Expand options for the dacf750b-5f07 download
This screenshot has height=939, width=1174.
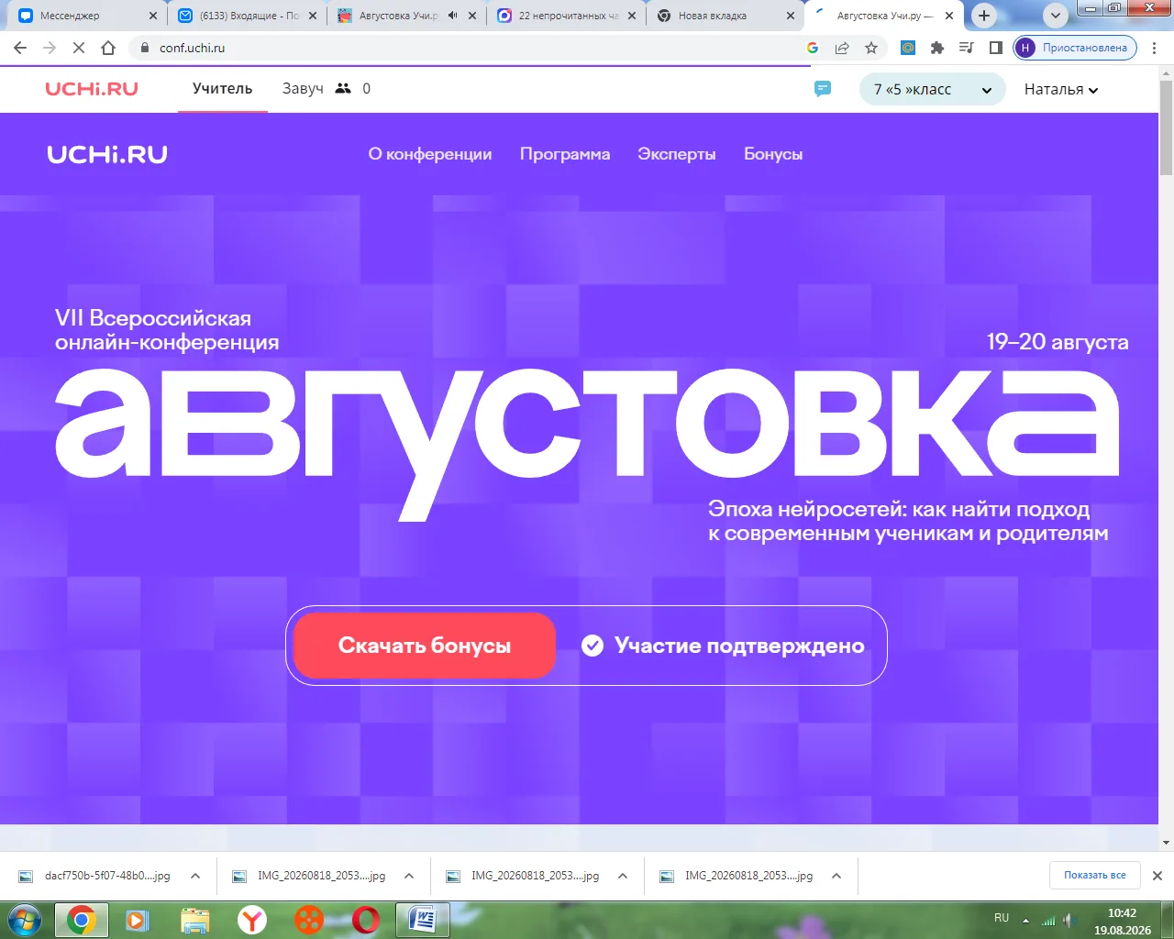[195, 876]
